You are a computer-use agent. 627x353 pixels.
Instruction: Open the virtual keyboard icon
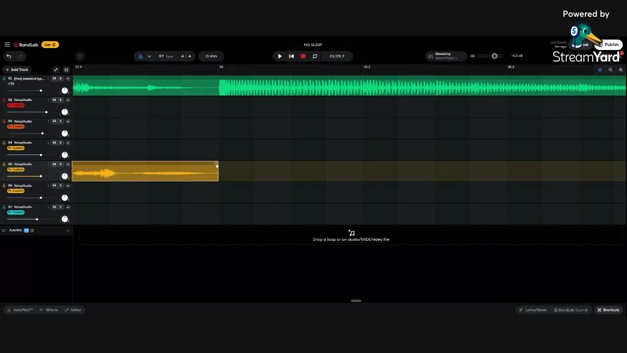coord(80,56)
